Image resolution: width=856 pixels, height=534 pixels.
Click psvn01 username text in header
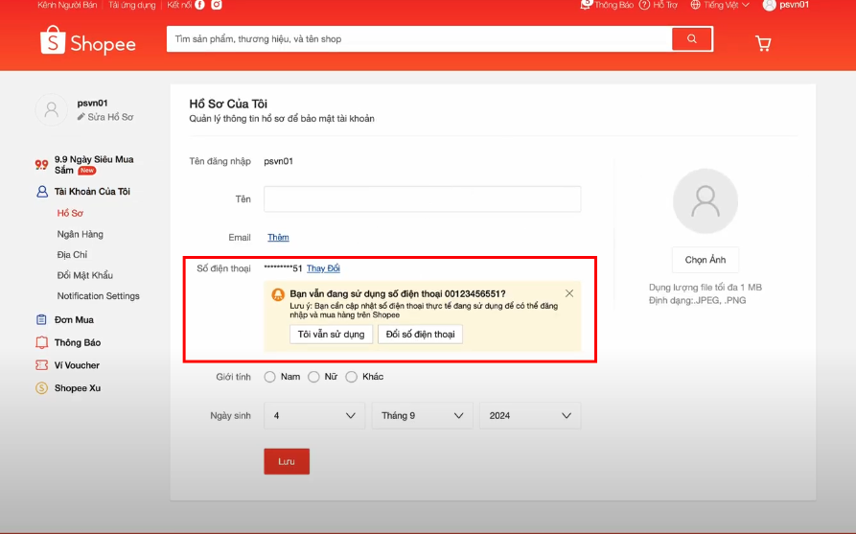pos(795,5)
